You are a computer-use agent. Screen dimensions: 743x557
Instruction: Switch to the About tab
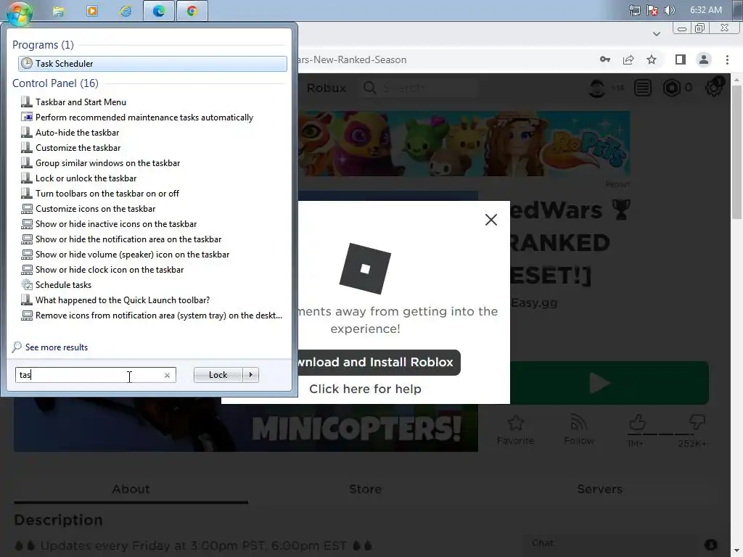(x=131, y=489)
